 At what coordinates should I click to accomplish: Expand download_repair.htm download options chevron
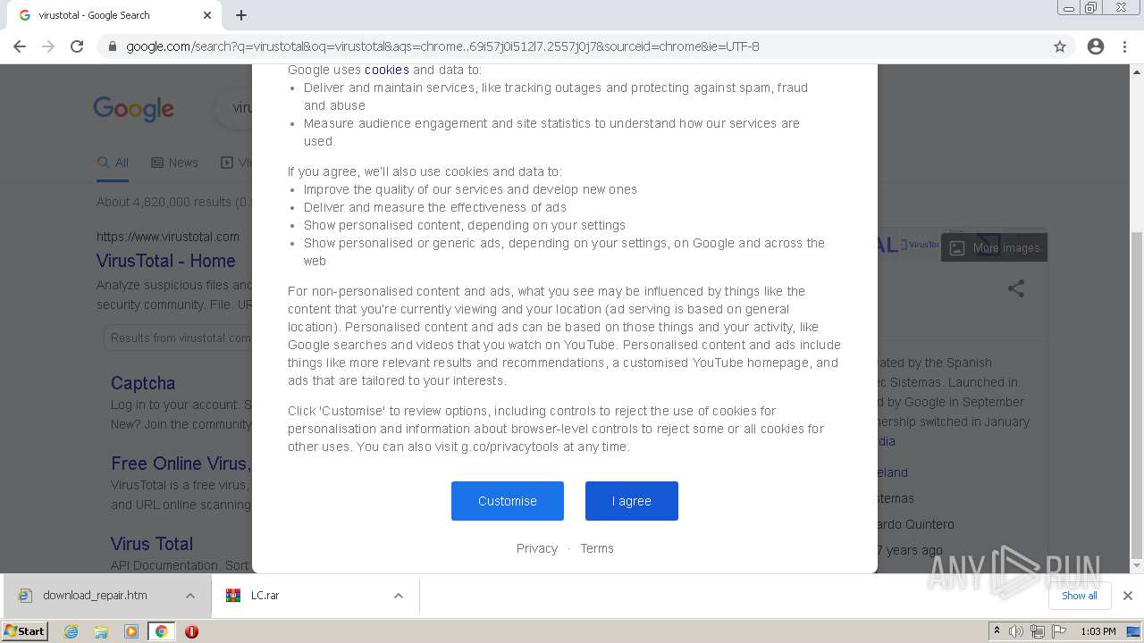[x=190, y=596]
